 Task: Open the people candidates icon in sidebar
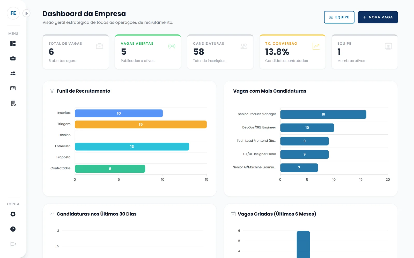[x=13, y=74]
